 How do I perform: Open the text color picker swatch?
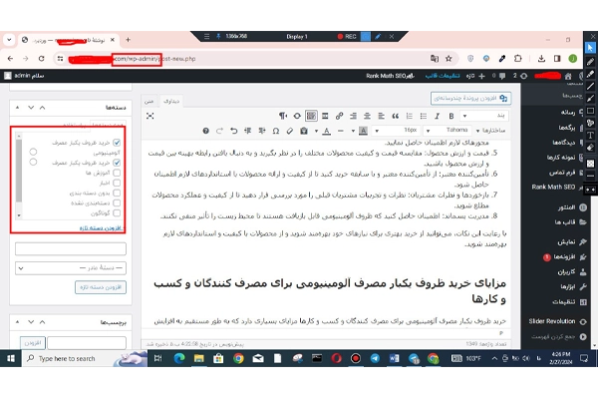click(x=327, y=131)
